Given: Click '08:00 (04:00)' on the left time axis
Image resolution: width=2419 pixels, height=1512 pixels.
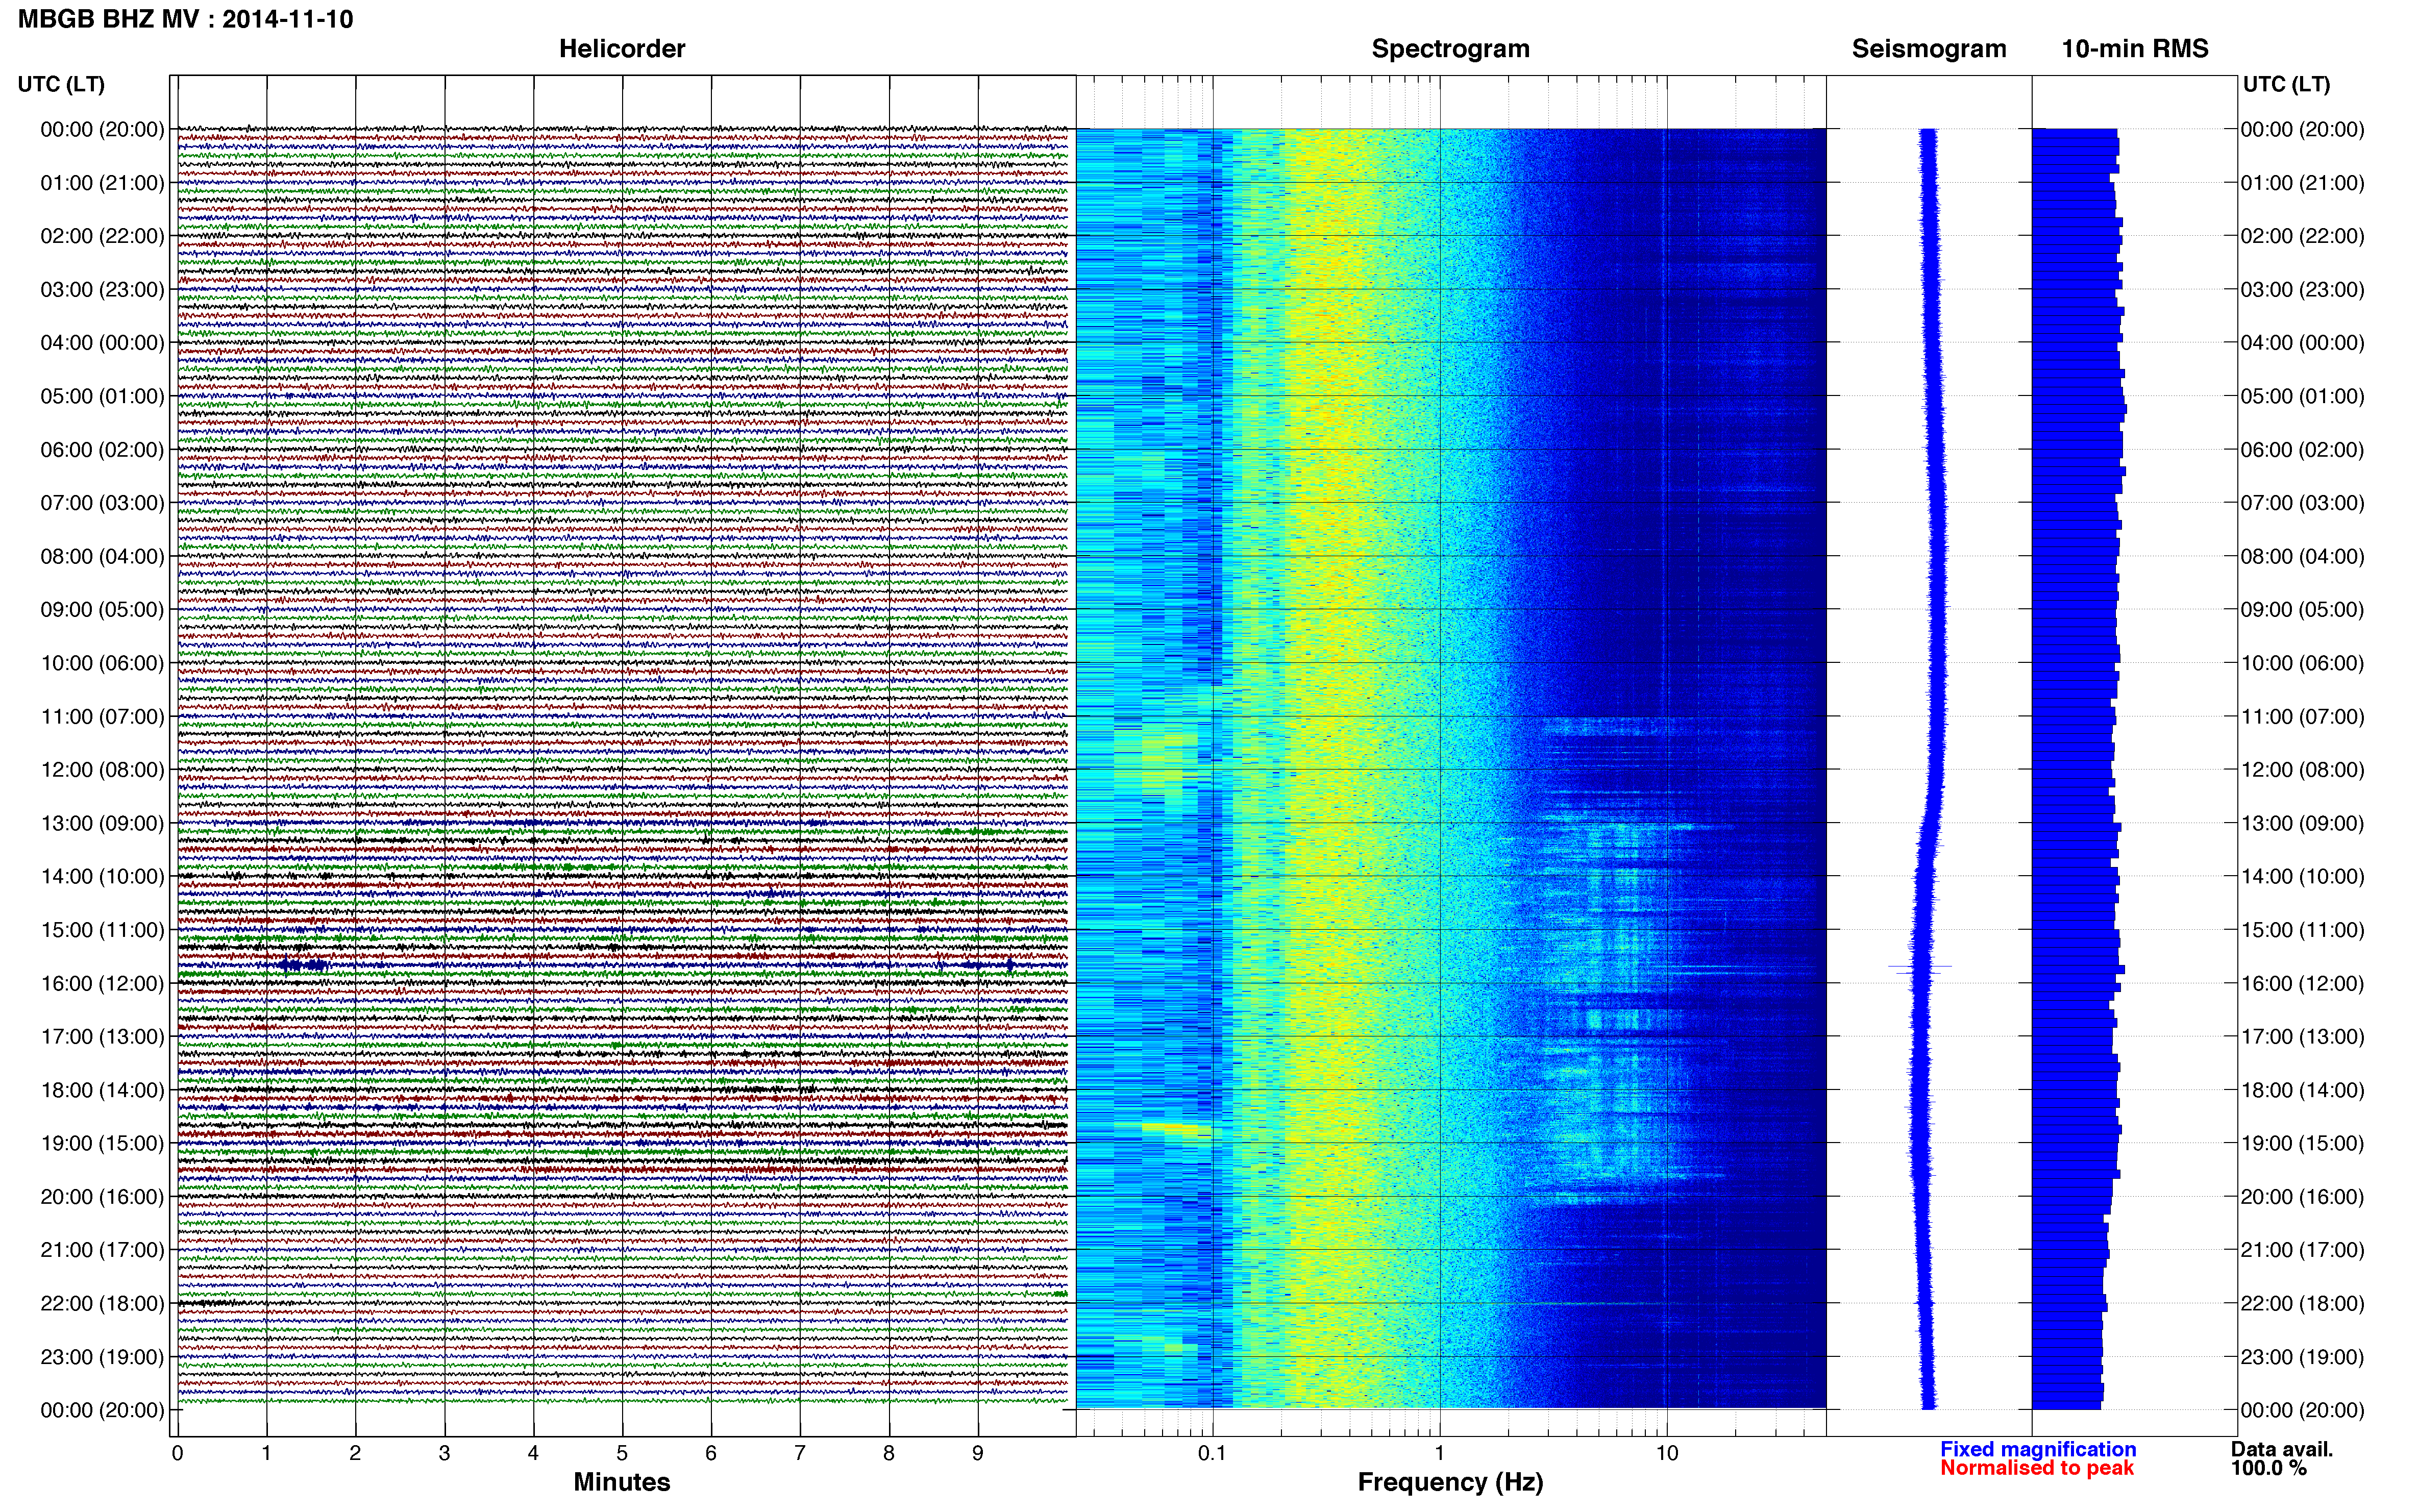Looking at the screenshot, I should click(102, 556).
